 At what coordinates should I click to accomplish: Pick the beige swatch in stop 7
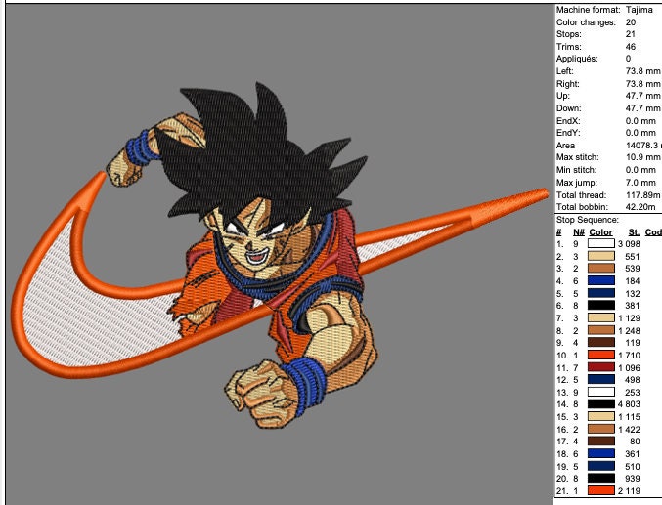pos(601,317)
